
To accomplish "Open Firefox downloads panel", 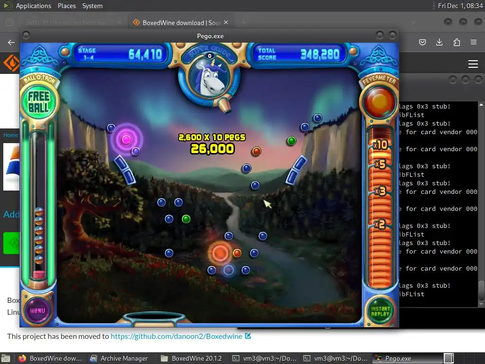I will coord(439,42).
